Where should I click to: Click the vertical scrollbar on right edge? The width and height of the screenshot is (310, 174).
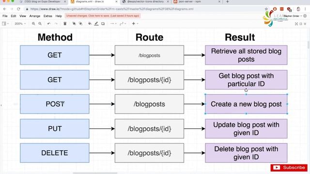309,45
